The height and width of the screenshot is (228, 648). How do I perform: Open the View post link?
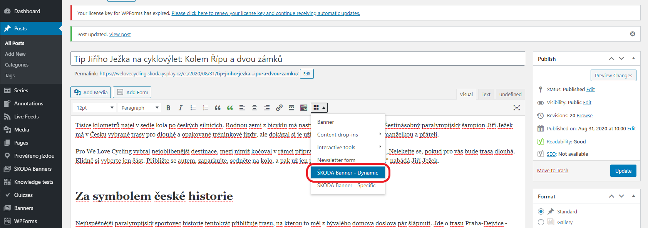(x=120, y=34)
